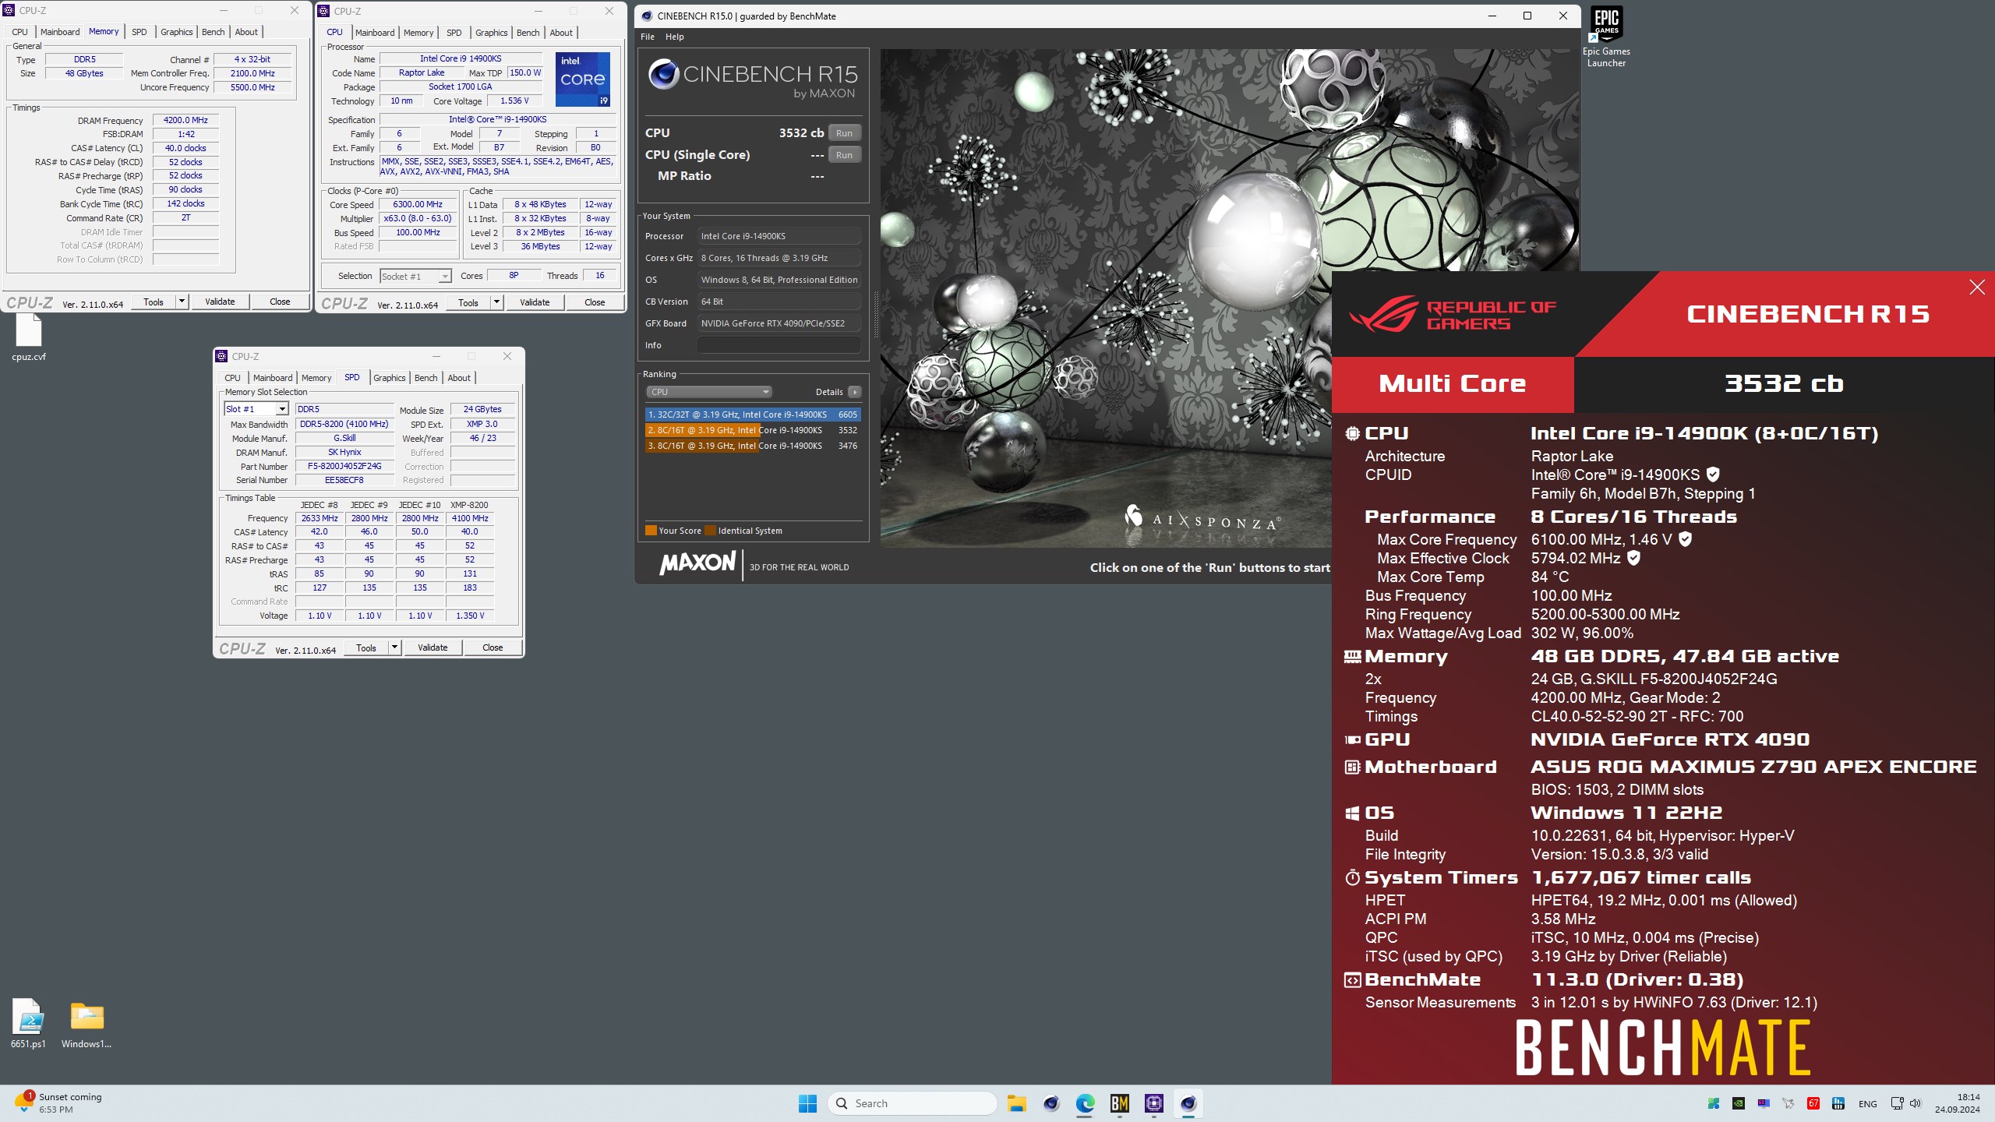Click Validate in the Memory window
The height and width of the screenshot is (1122, 1995).
point(220,302)
